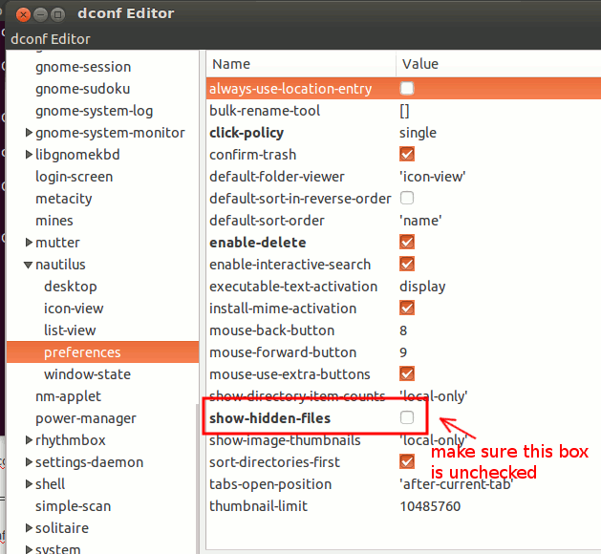This screenshot has width=601, height=554.
Task: Close the dconf Editor window
Action: tap(23, 15)
